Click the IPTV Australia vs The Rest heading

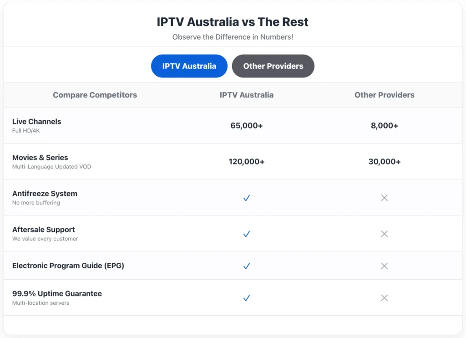coord(233,22)
